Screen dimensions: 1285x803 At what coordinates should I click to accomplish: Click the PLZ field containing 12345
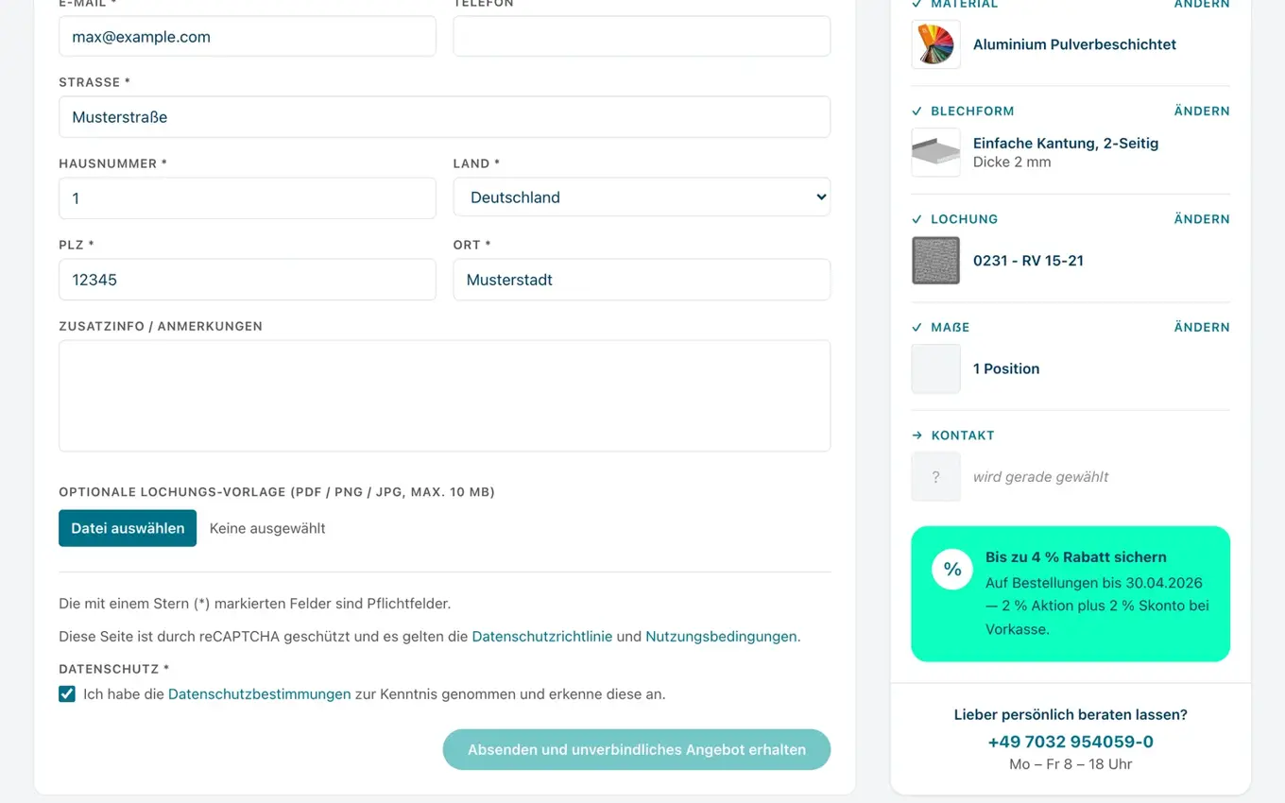[x=248, y=280]
